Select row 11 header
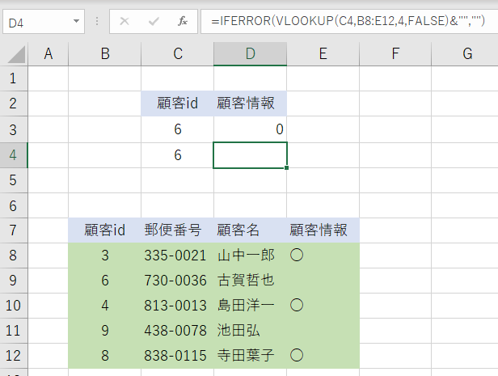The width and height of the screenshot is (498, 376). tap(13, 331)
